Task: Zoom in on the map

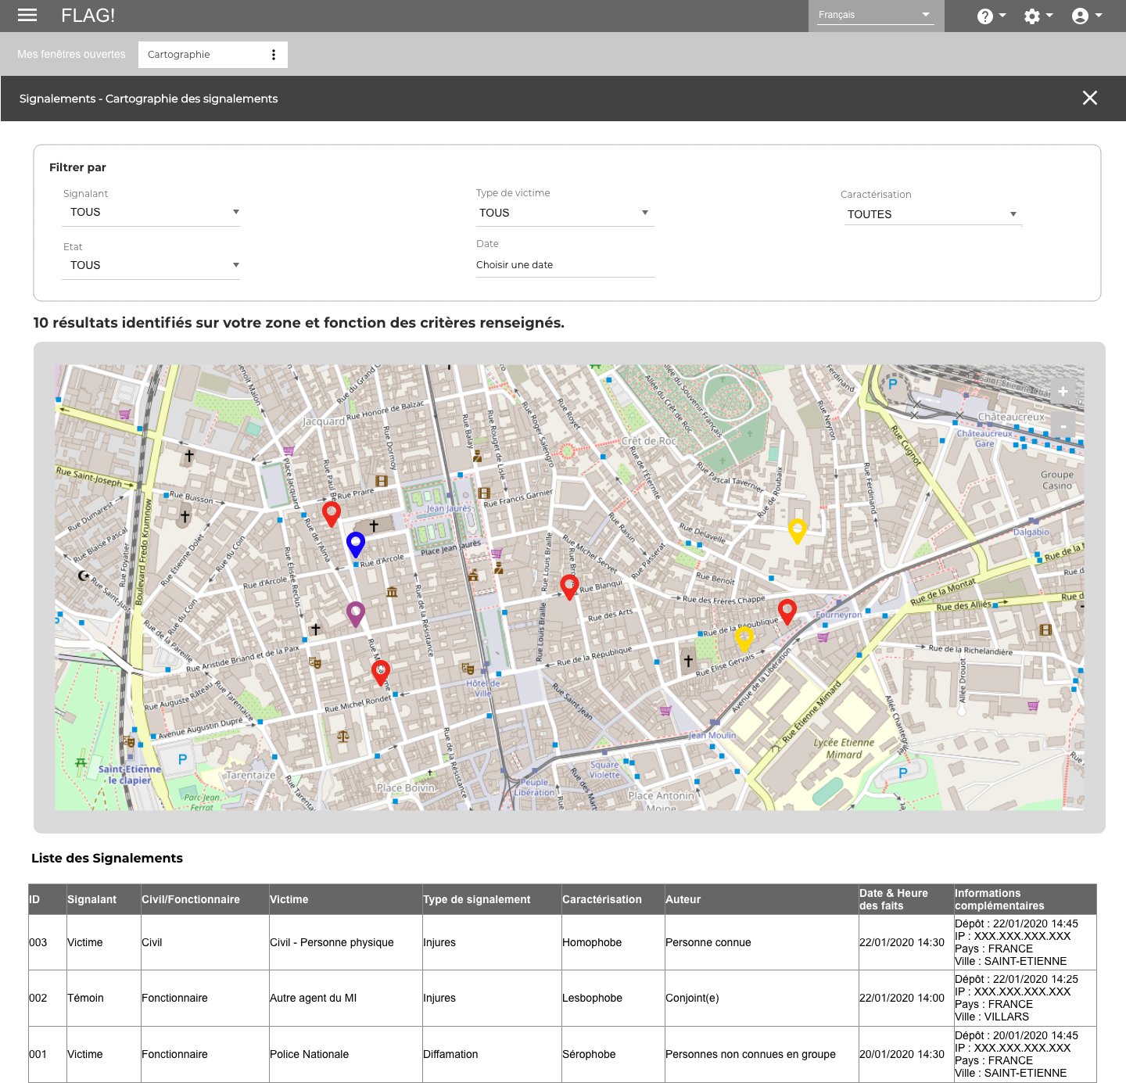Action: tap(1063, 392)
